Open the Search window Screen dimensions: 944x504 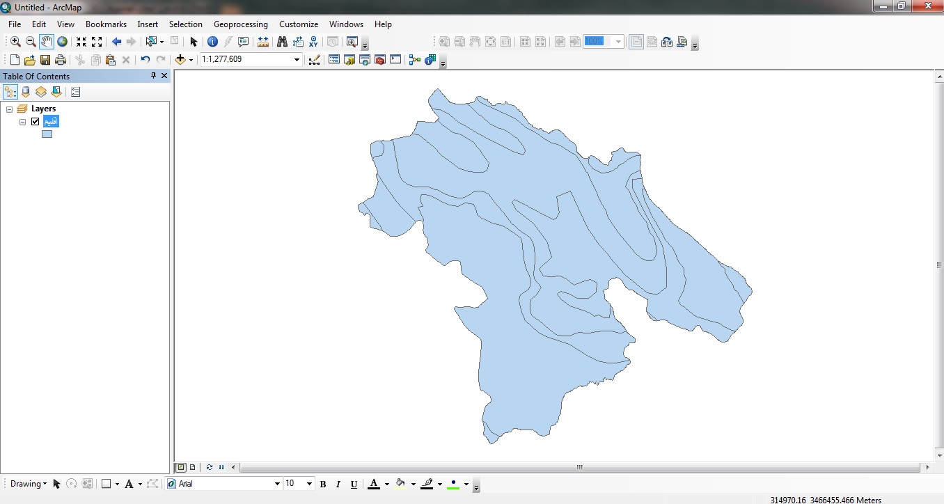pos(365,60)
